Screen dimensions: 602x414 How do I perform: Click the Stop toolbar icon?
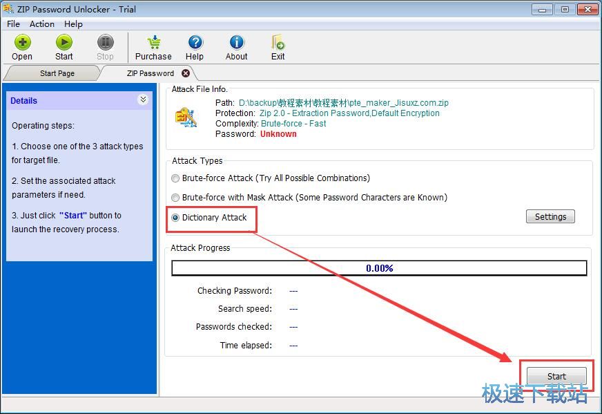(x=105, y=42)
